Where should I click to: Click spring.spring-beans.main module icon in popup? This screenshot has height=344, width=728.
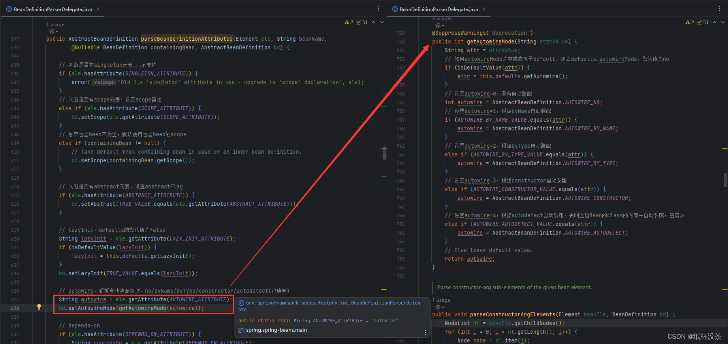[x=241, y=330]
